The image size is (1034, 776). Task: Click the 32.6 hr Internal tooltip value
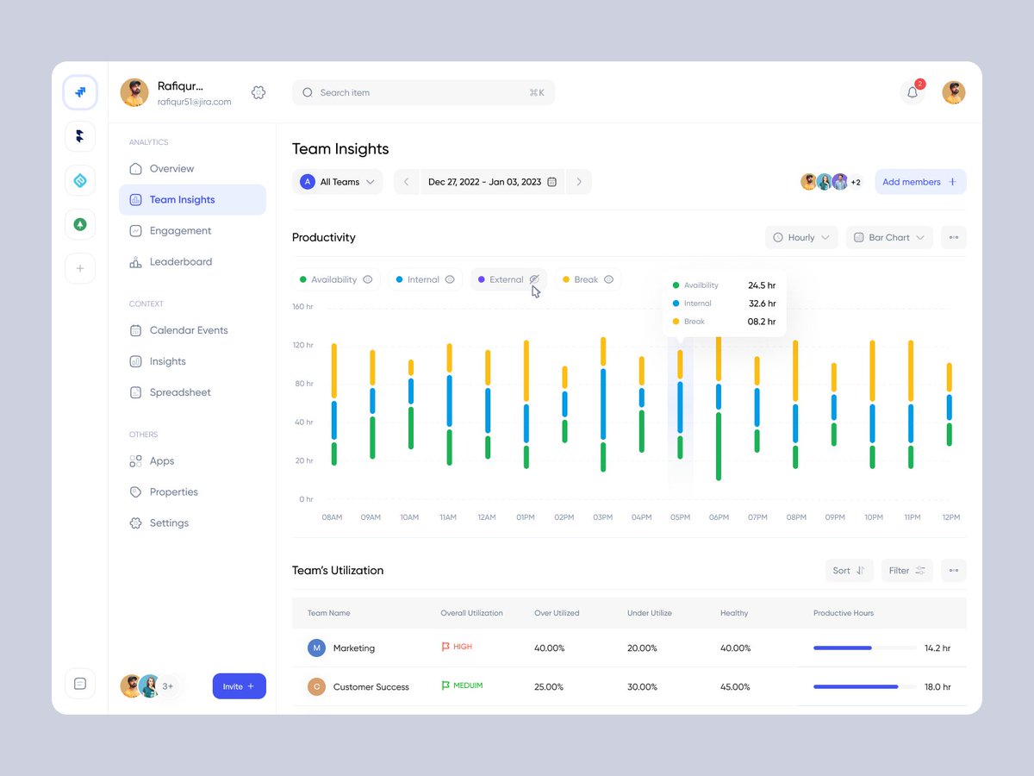click(x=762, y=304)
